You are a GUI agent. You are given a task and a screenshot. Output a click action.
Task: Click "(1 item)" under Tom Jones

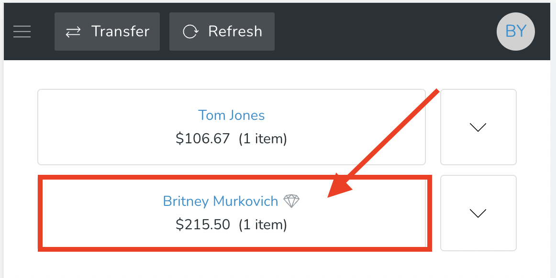pyautogui.click(x=263, y=139)
